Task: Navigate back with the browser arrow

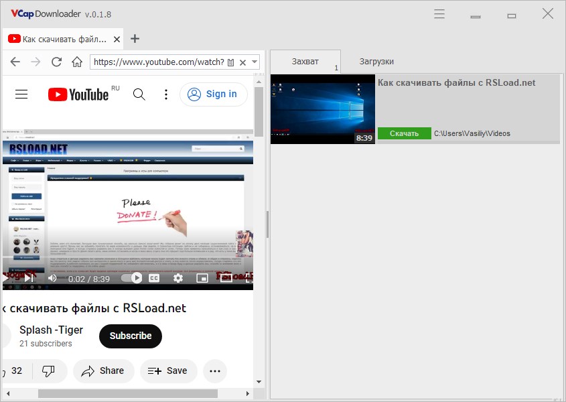Action: 15,61
